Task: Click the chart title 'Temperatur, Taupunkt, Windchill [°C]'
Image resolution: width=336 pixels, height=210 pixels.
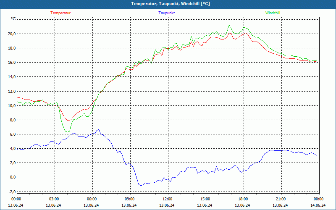Action: tap(171, 4)
